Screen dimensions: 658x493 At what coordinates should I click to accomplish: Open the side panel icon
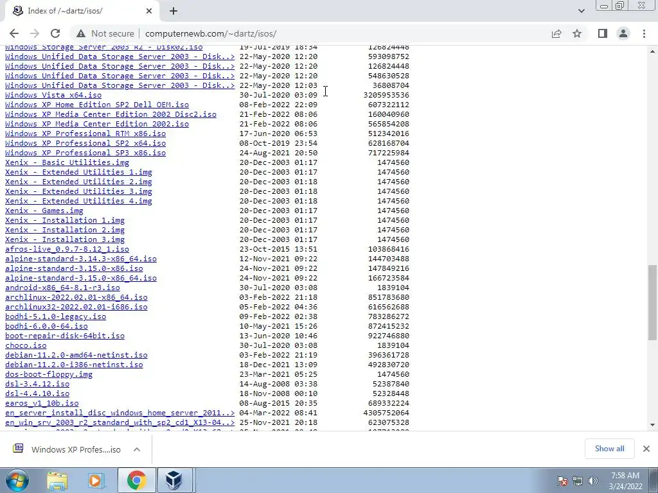(603, 33)
